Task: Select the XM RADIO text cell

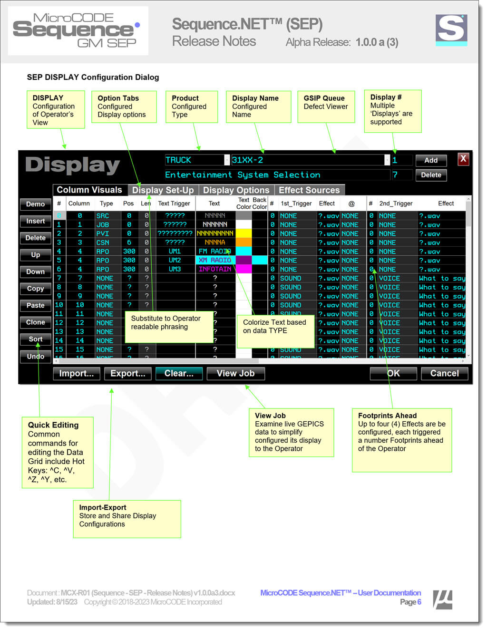Action: [215, 261]
